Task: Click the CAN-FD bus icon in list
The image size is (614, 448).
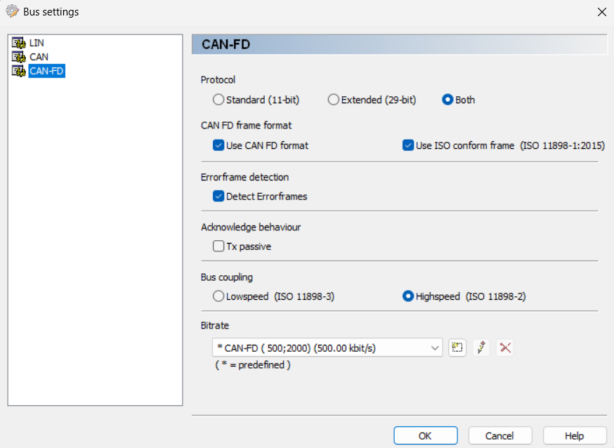Action: pyautogui.click(x=19, y=71)
